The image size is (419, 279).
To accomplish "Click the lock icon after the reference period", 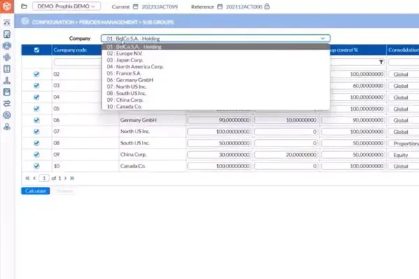I will click(267, 6).
